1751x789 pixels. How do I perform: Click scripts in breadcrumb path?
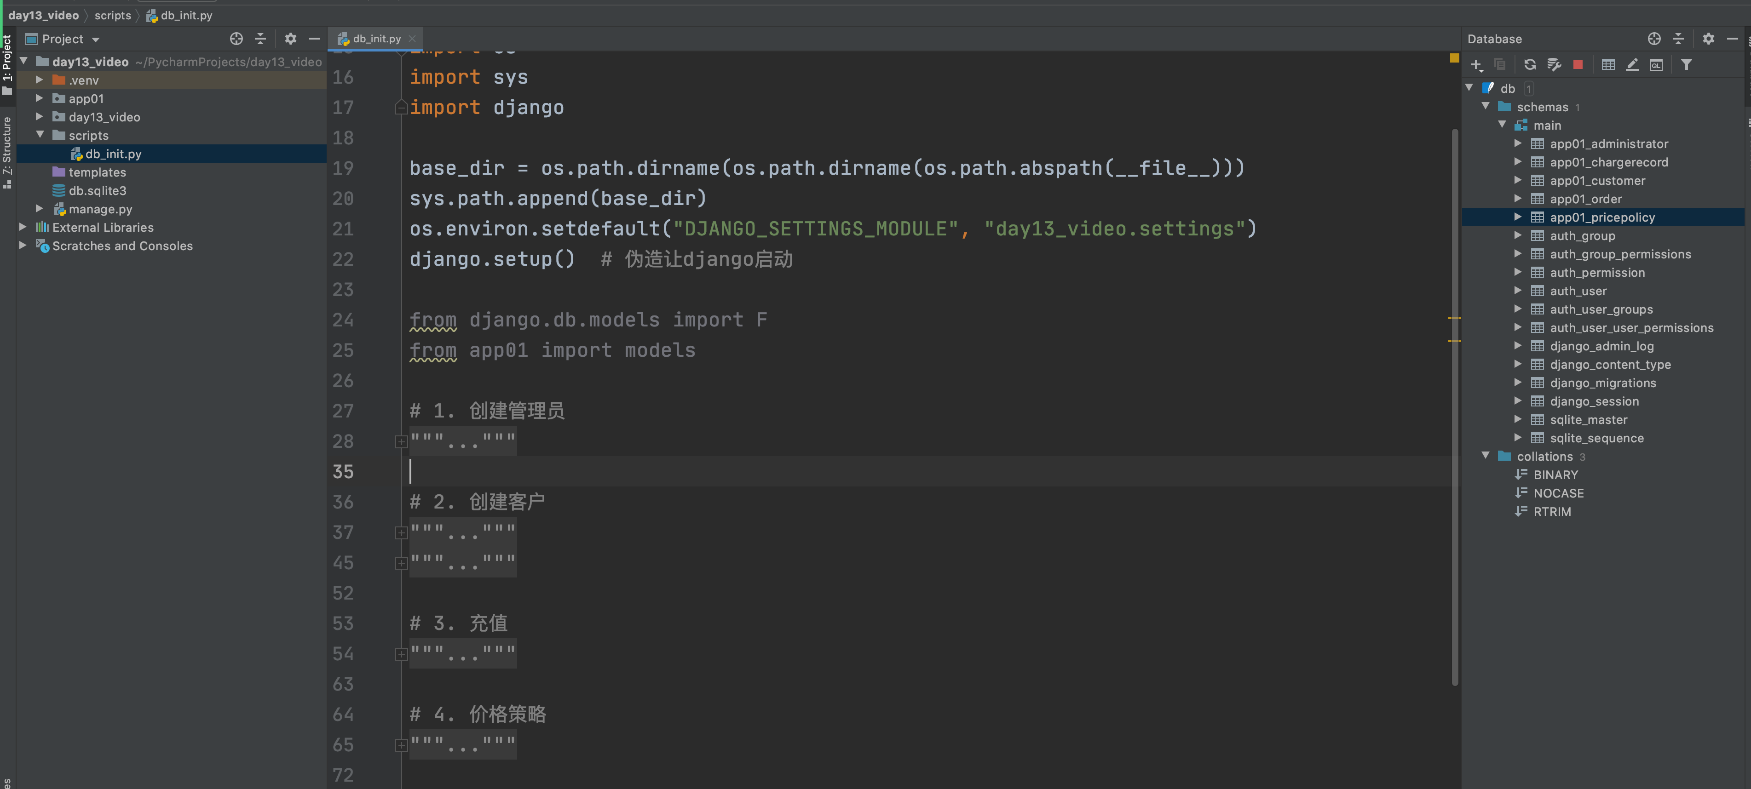click(113, 15)
